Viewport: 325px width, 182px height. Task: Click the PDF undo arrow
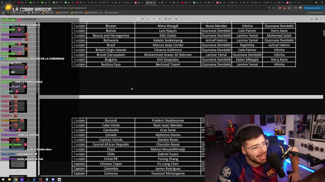pos(182,19)
